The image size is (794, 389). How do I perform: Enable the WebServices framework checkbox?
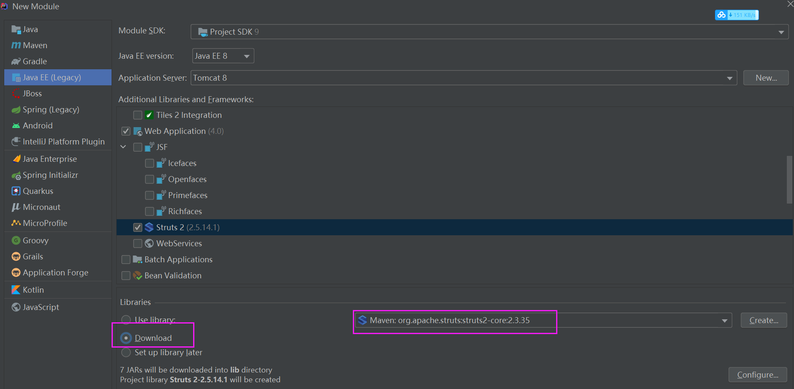coord(137,243)
